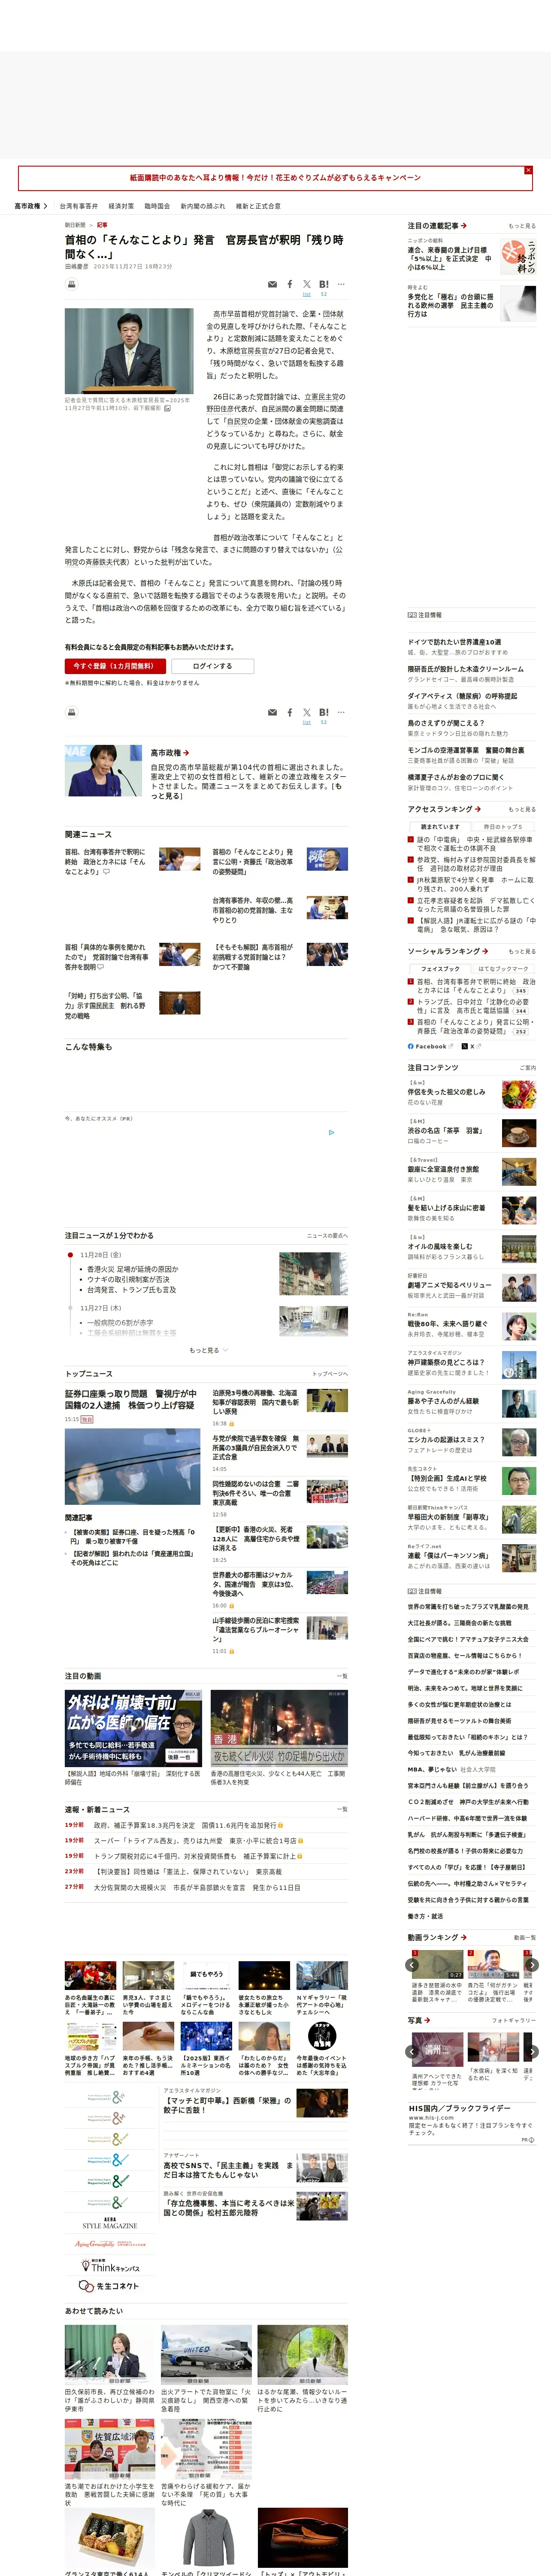Enlarge photo via caption zoom icon
Image resolution: width=551 pixels, height=2576 pixels.
point(167,408)
